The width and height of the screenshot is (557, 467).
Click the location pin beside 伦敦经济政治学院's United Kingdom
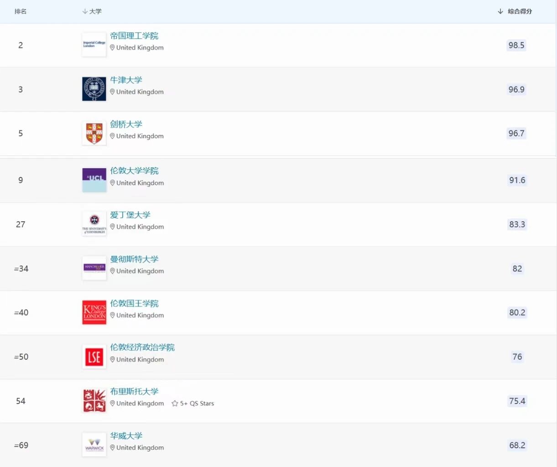pyautogui.click(x=112, y=359)
